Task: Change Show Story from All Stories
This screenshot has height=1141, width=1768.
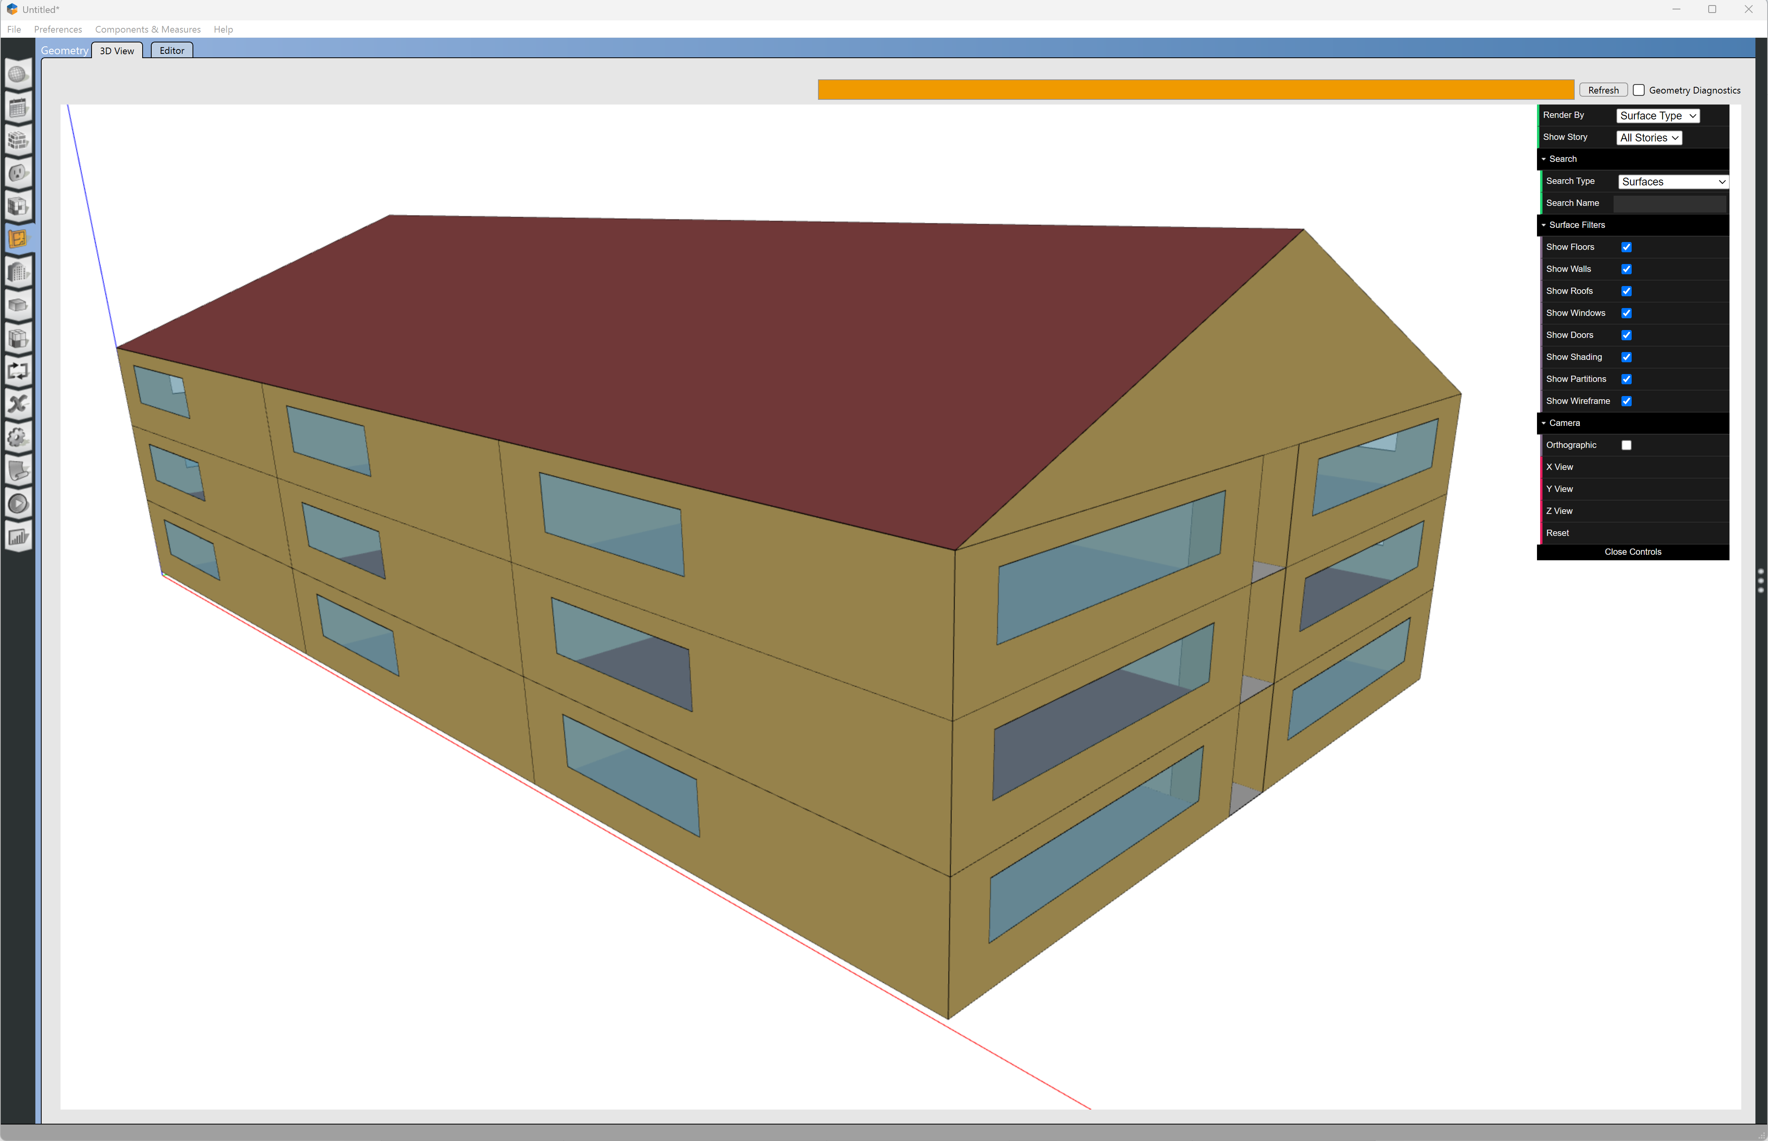Action: click(1649, 137)
